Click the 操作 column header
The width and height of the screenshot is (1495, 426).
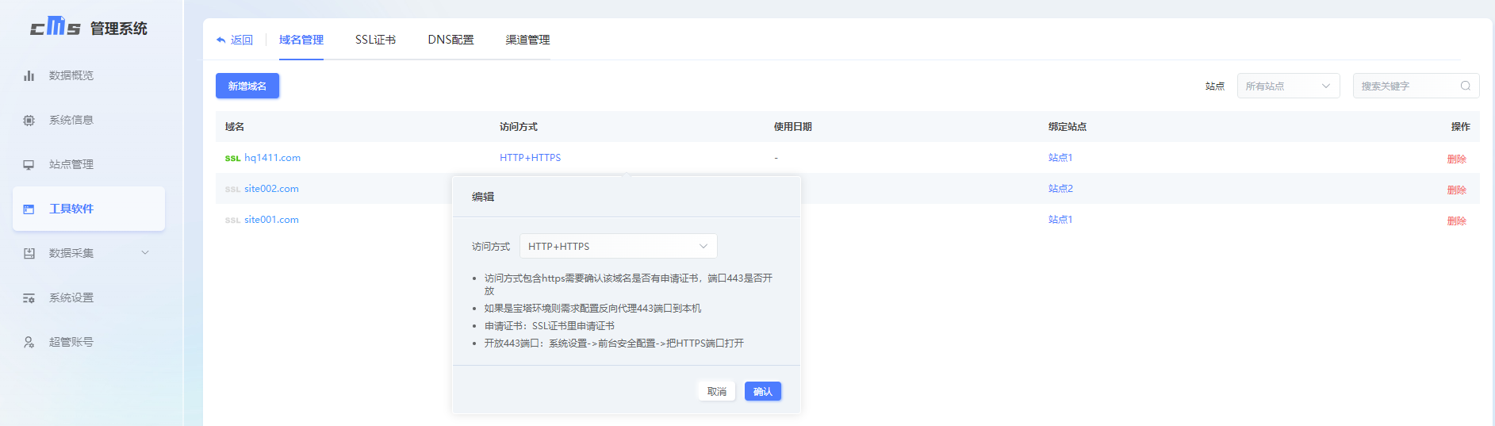click(1460, 127)
